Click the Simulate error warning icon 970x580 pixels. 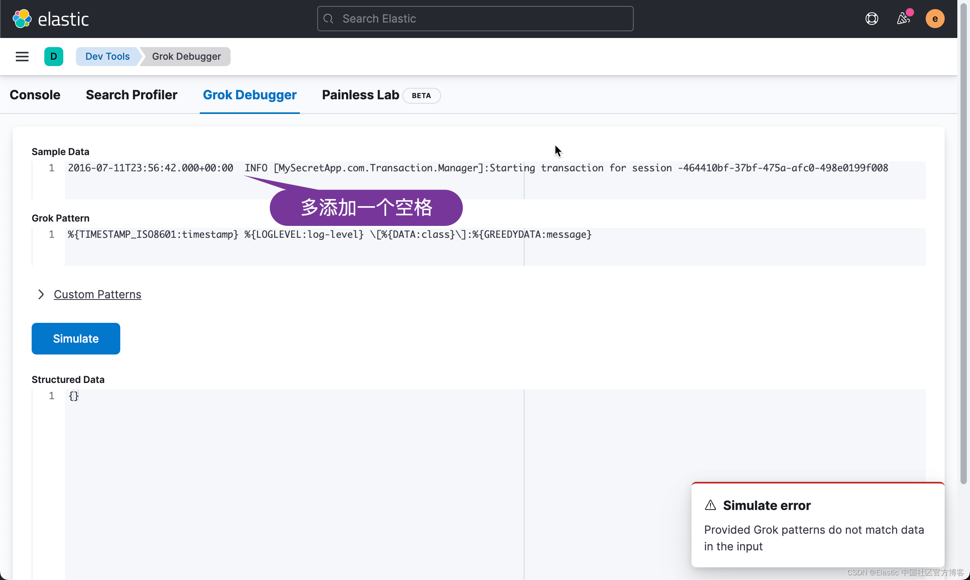[710, 505]
